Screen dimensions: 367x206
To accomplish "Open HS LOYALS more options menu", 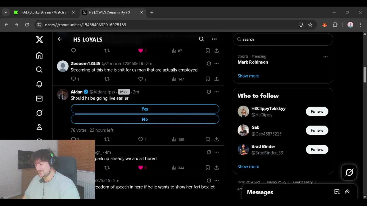I will [x=214, y=39].
